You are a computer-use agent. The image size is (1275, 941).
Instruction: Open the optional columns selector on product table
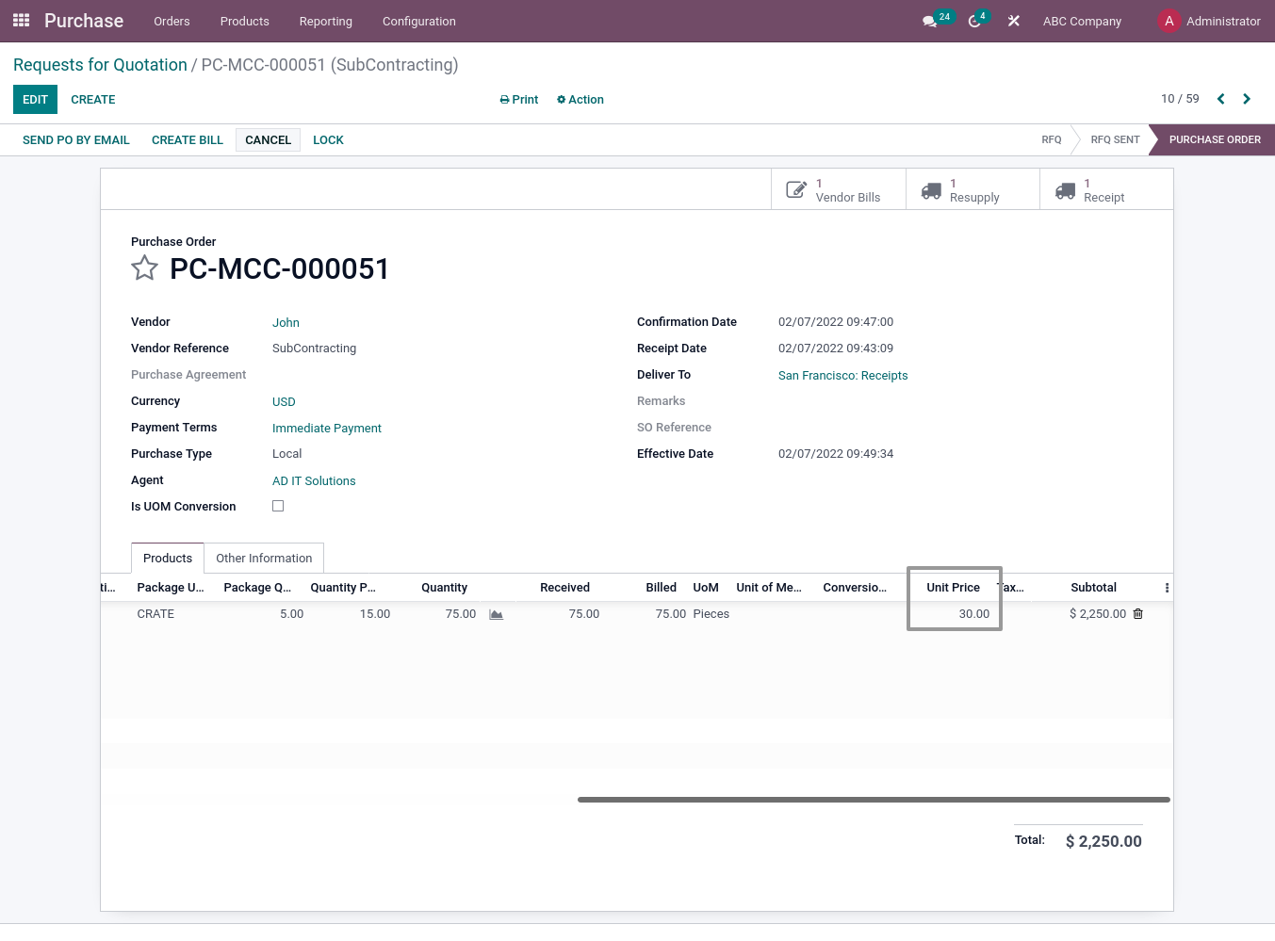(1167, 587)
